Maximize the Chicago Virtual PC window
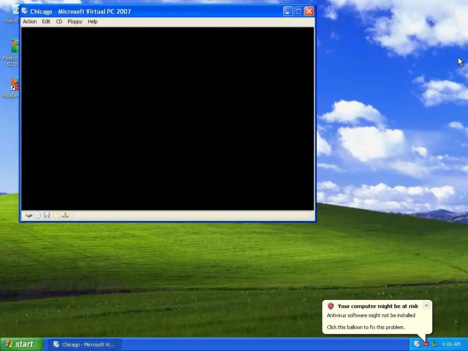 point(298,11)
